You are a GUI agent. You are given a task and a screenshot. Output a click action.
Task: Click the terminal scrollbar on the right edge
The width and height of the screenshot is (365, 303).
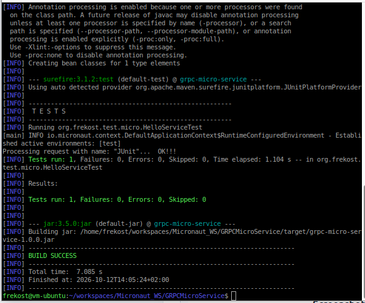click(x=364, y=243)
